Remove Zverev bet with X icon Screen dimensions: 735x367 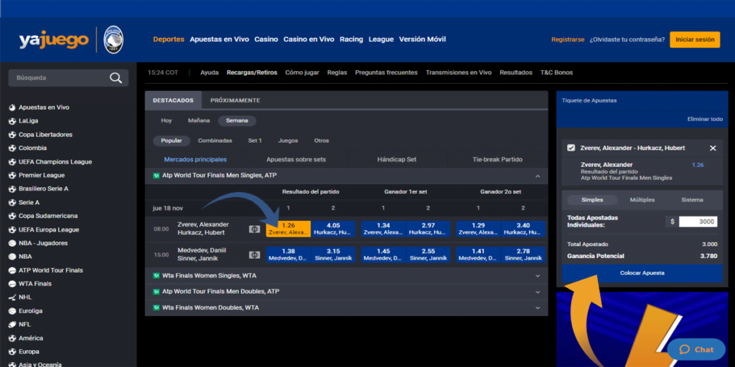[713, 148]
